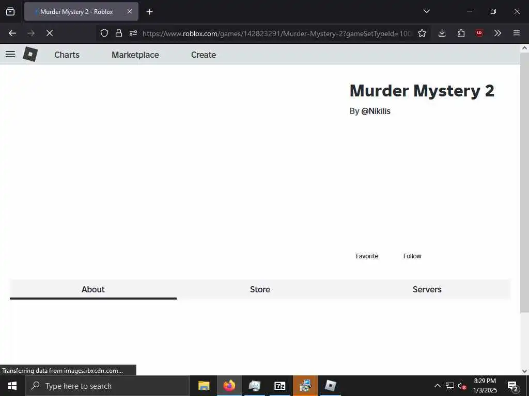
Task: Click the forward navigation arrow
Action: click(x=31, y=33)
